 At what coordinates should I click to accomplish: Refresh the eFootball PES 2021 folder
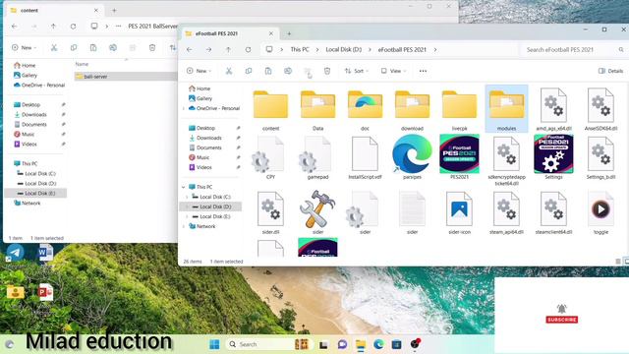pyautogui.click(x=248, y=50)
